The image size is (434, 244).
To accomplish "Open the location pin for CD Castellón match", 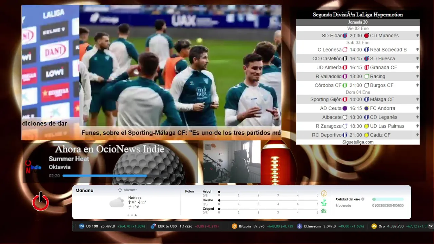I will pos(417,59).
